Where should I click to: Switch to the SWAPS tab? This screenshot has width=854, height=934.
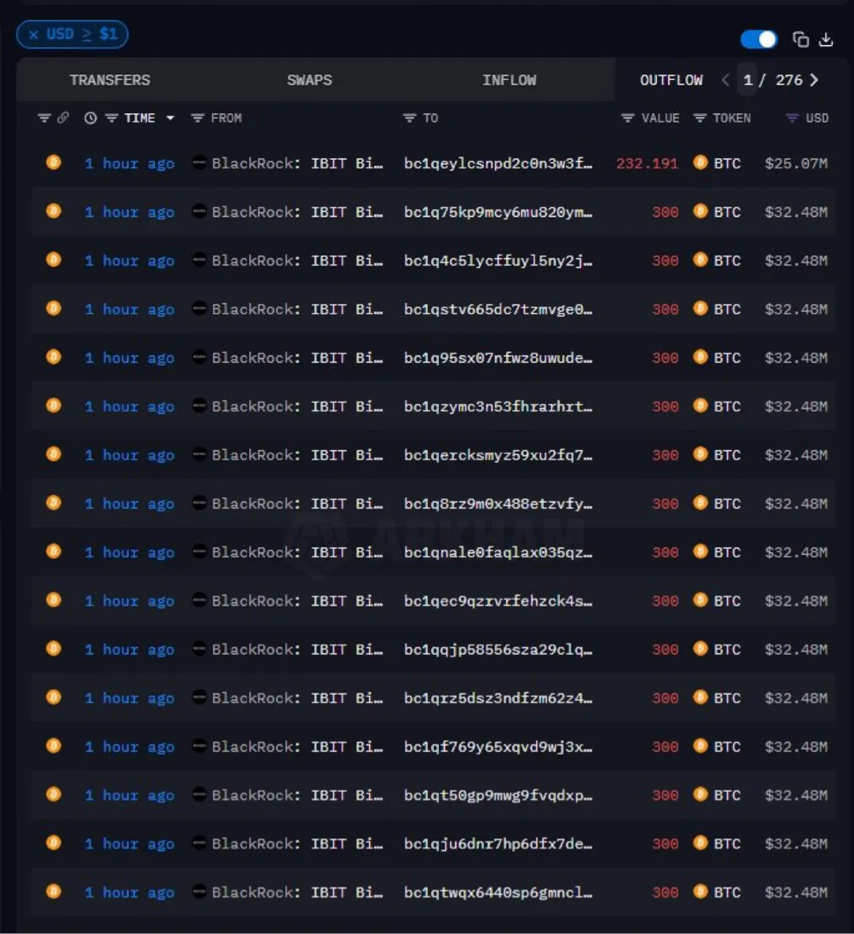309,80
